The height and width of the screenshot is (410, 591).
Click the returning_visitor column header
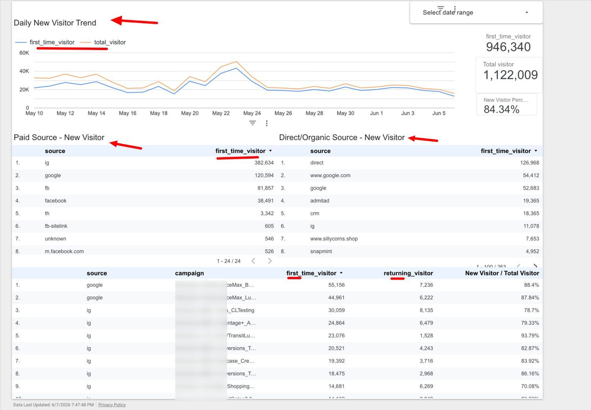pos(408,273)
